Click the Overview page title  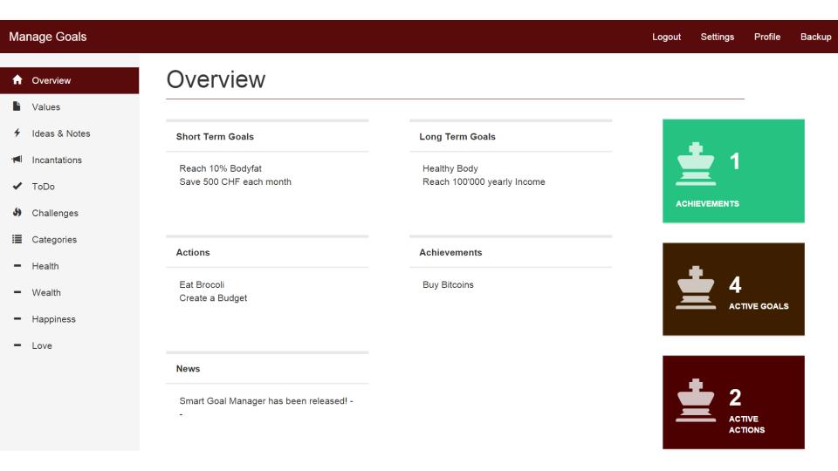click(x=216, y=79)
